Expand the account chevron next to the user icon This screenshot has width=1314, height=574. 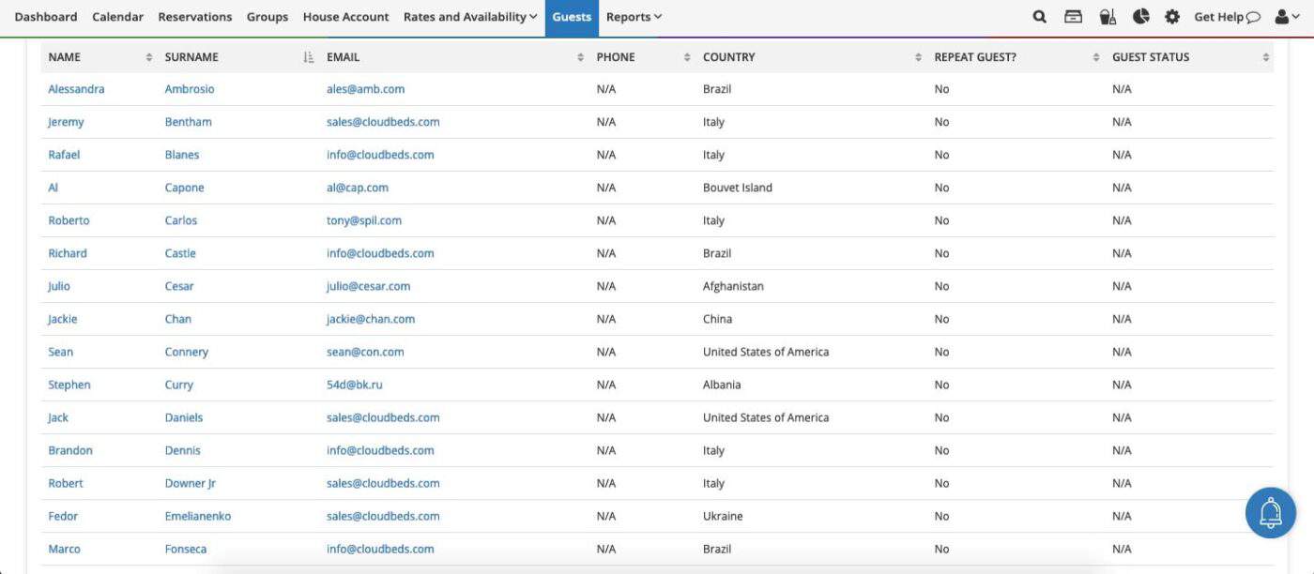click(1297, 16)
